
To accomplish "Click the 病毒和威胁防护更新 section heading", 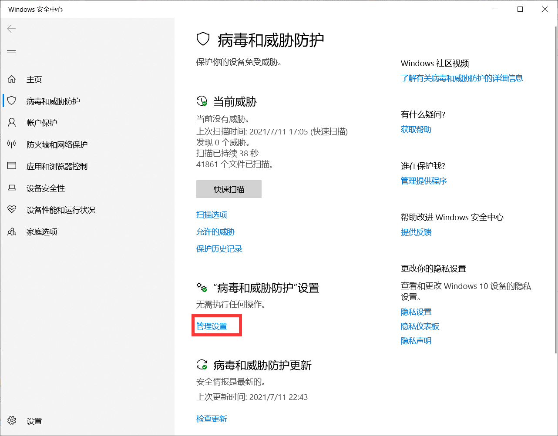I will pos(262,365).
